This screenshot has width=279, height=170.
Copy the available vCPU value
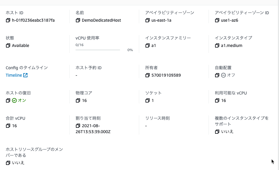tap(217, 100)
